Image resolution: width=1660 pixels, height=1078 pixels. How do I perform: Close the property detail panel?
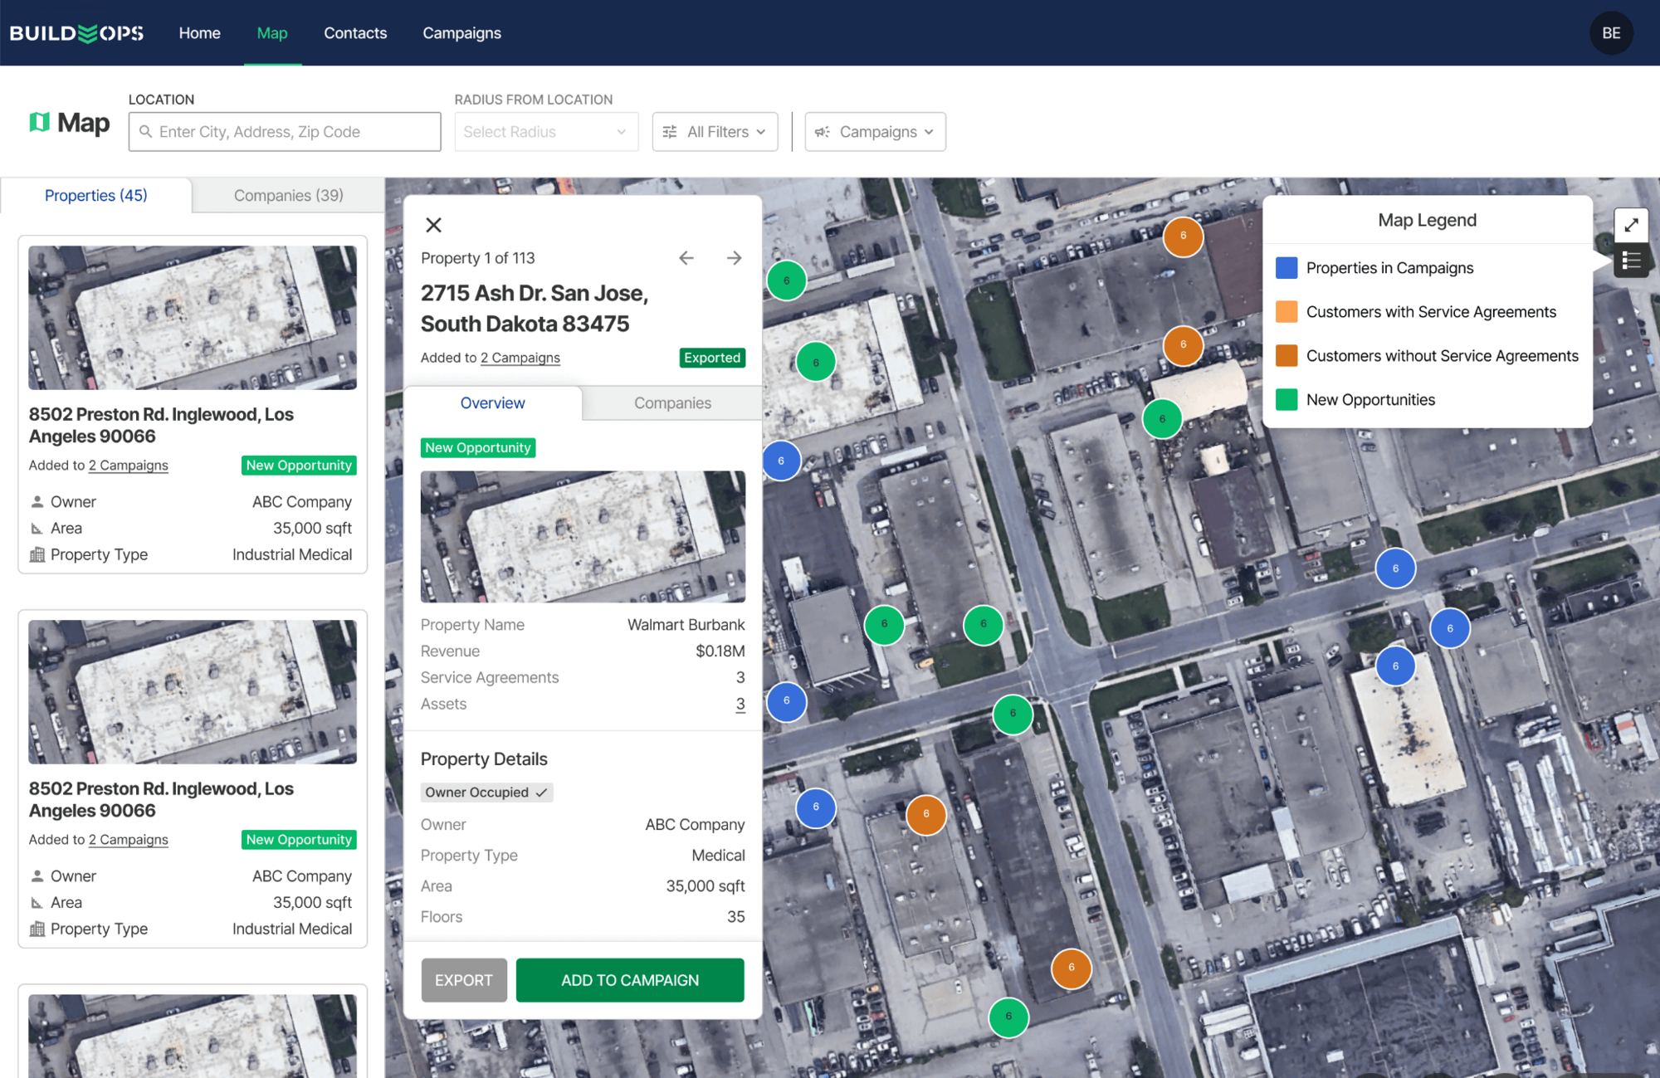(x=433, y=225)
